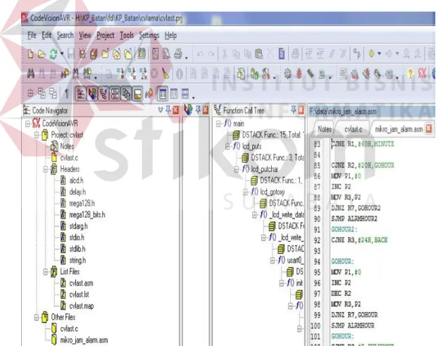Click the green Reopen arrows icon
The image size is (438, 346).
pyautogui.click(x=53, y=54)
